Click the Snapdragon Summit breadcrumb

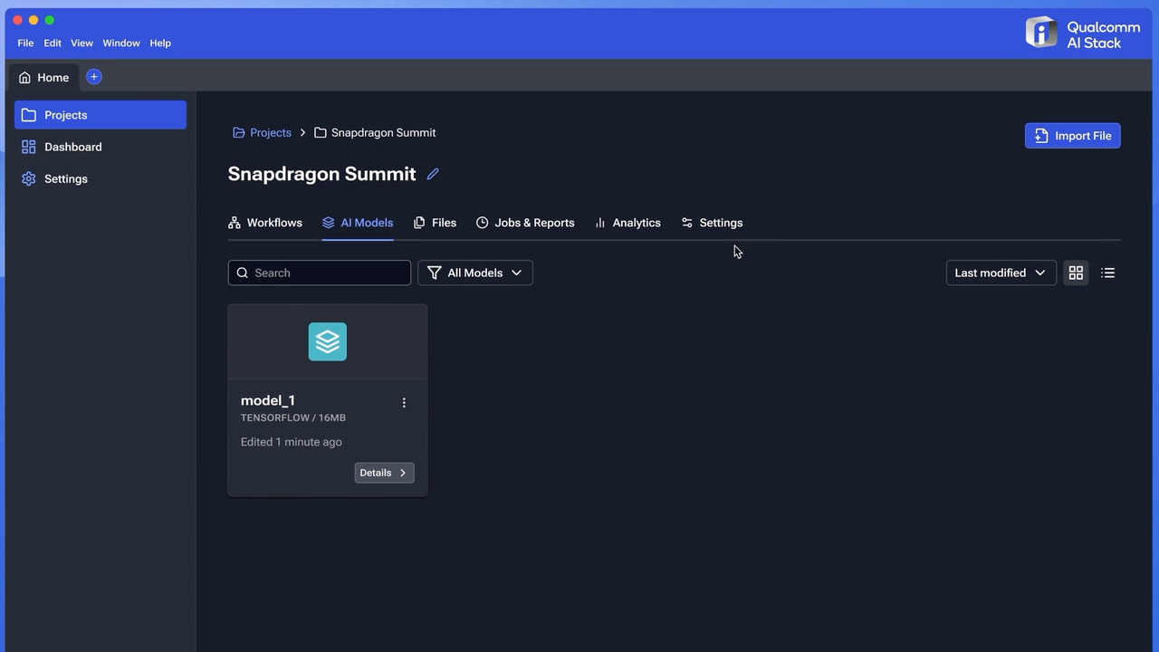tap(375, 132)
